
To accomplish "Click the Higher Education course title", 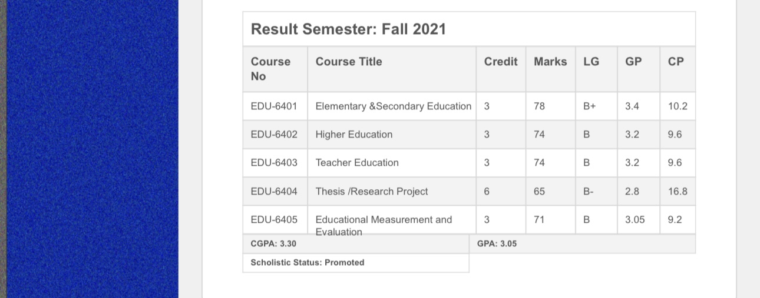I will pos(354,135).
